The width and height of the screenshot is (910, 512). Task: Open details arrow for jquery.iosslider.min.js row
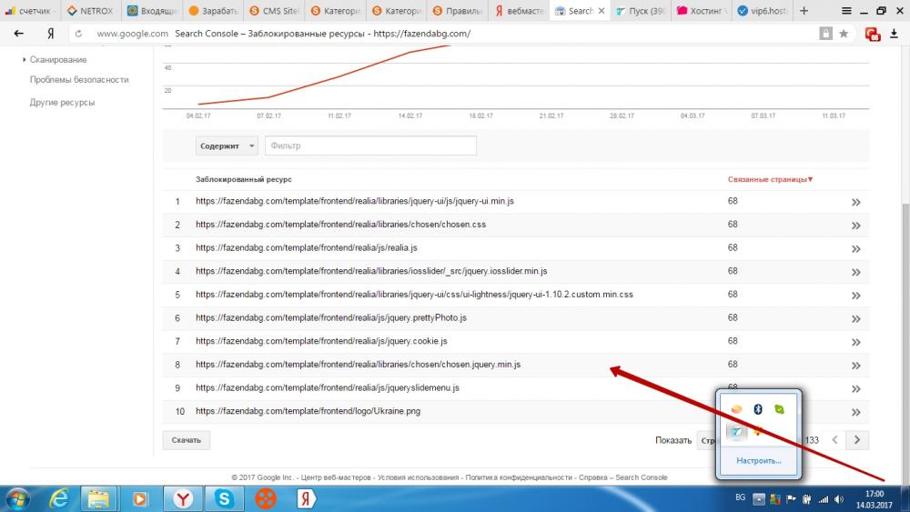(855, 272)
